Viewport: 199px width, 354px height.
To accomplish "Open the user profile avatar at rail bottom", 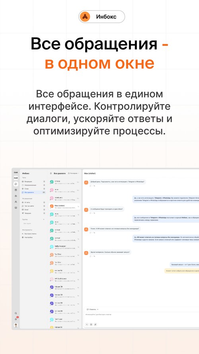I will pos(16,325).
